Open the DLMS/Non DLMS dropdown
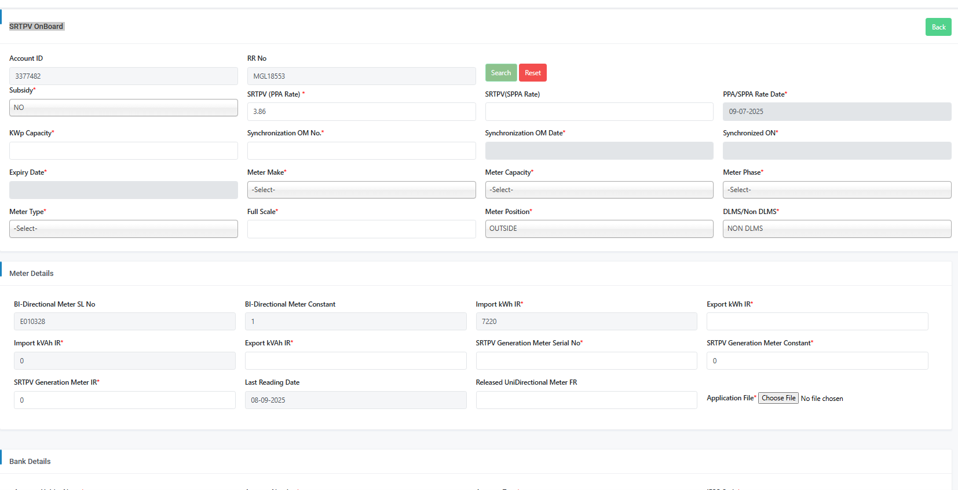This screenshot has height=490, width=958. pos(836,229)
